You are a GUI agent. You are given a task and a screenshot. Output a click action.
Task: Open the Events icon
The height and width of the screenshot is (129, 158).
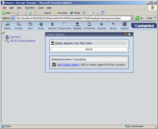(x=19, y=24)
